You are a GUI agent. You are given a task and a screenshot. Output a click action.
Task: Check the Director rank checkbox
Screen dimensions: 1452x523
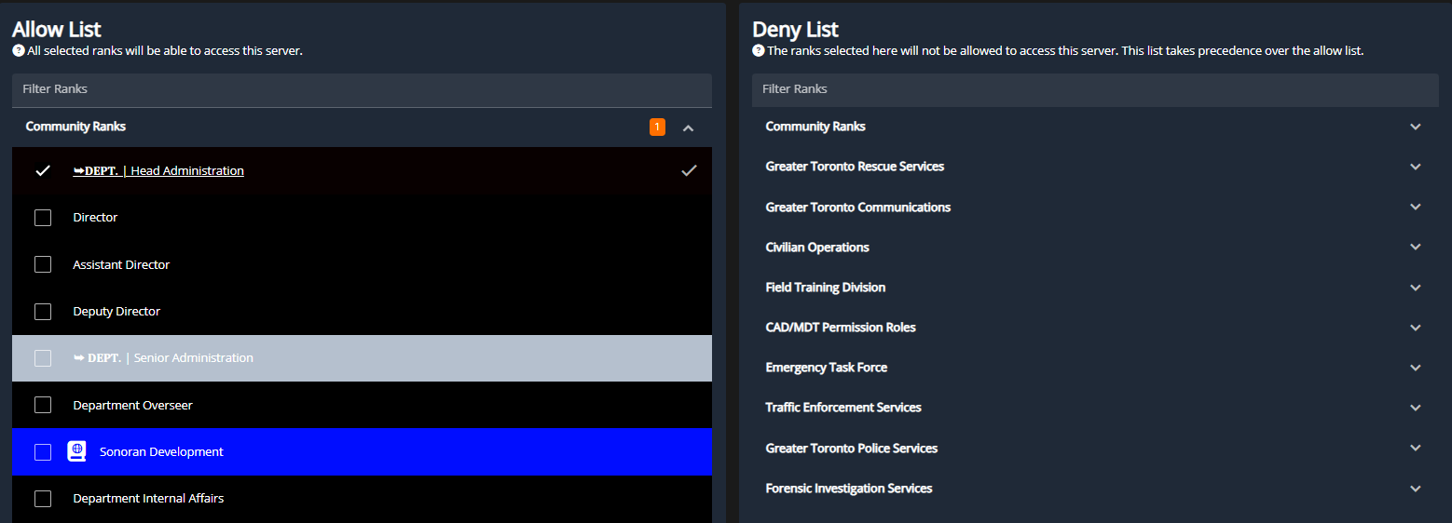[x=43, y=218]
